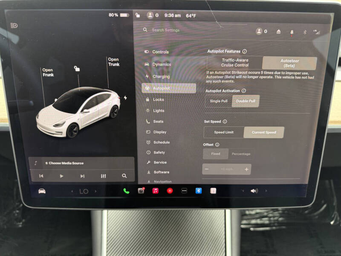Viewport: 341px width, 256px height.
Task: Select Traffic-Aware Cruise Control option
Action: click(235, 63)
